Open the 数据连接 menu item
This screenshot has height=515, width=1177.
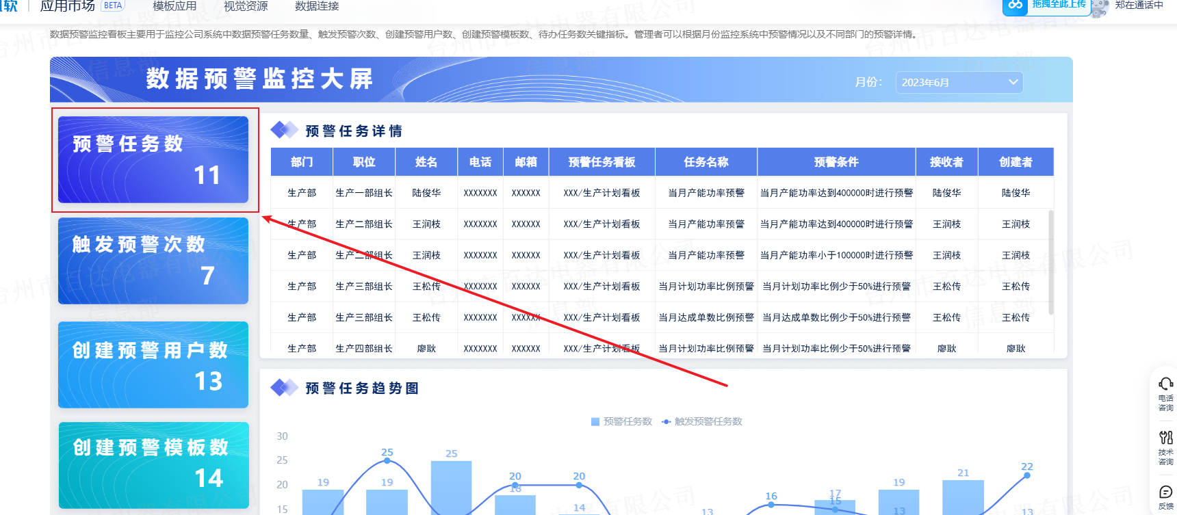pyautogui.click(x=317, y=6)
